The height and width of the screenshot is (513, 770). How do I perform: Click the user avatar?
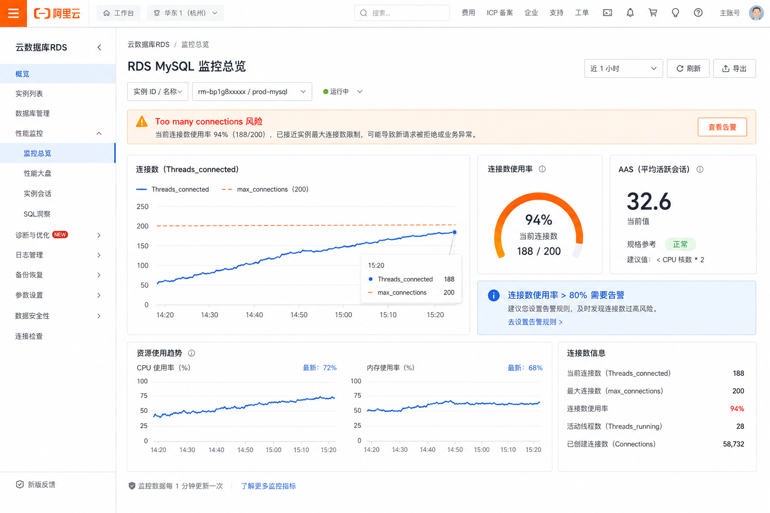pos(756,13)
